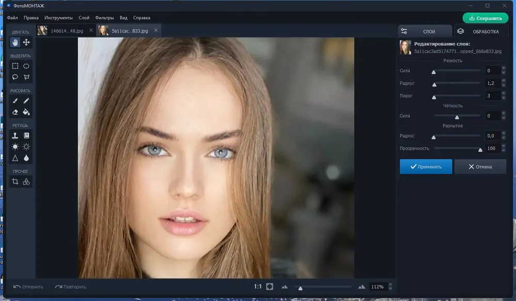Click the fit-to-screen icon

tap(269, 287)
